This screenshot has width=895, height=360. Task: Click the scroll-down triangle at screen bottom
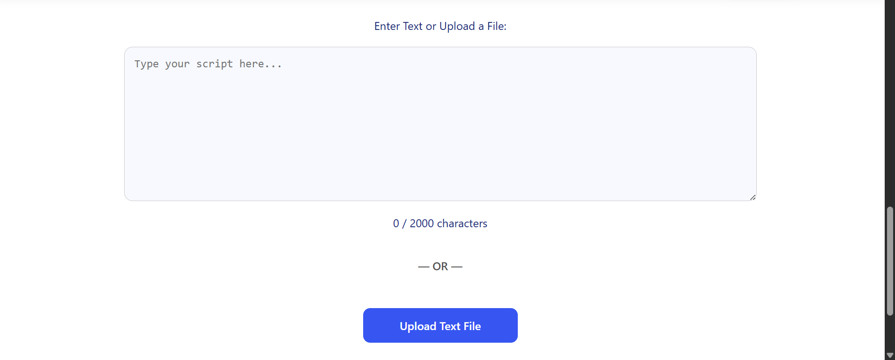(x=889, y=354)
